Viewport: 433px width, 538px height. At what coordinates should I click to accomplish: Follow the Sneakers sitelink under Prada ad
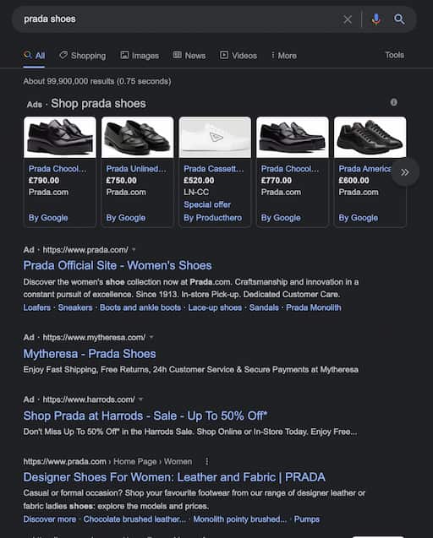pyautogui.click(x=75, y=307)
